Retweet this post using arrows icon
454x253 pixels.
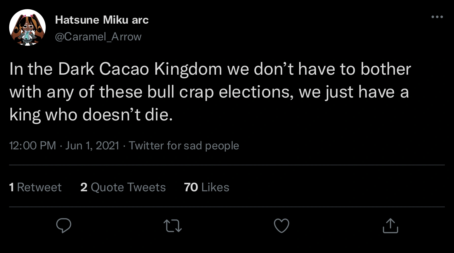pos(172,226)
